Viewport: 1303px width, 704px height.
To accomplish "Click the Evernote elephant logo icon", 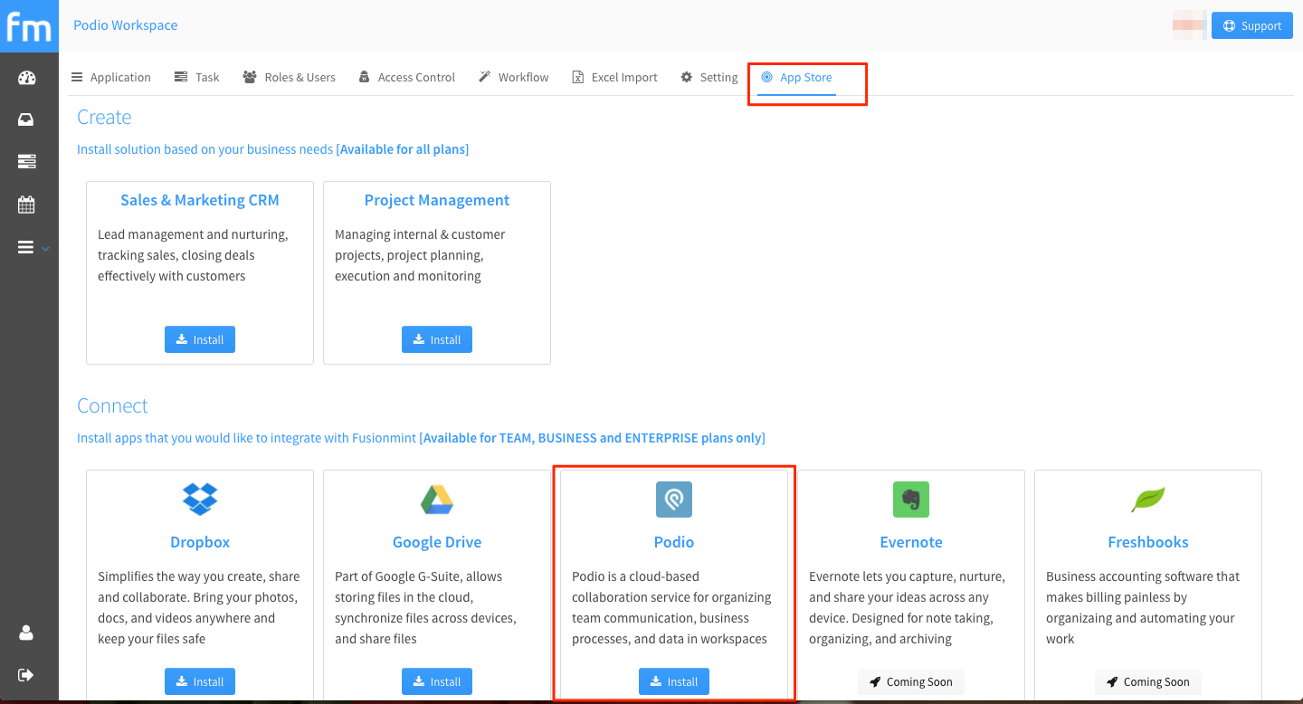I will coord(911,499).
